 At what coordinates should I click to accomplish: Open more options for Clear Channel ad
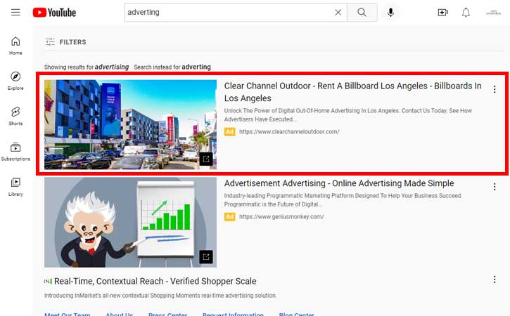[x=495, y=89]
